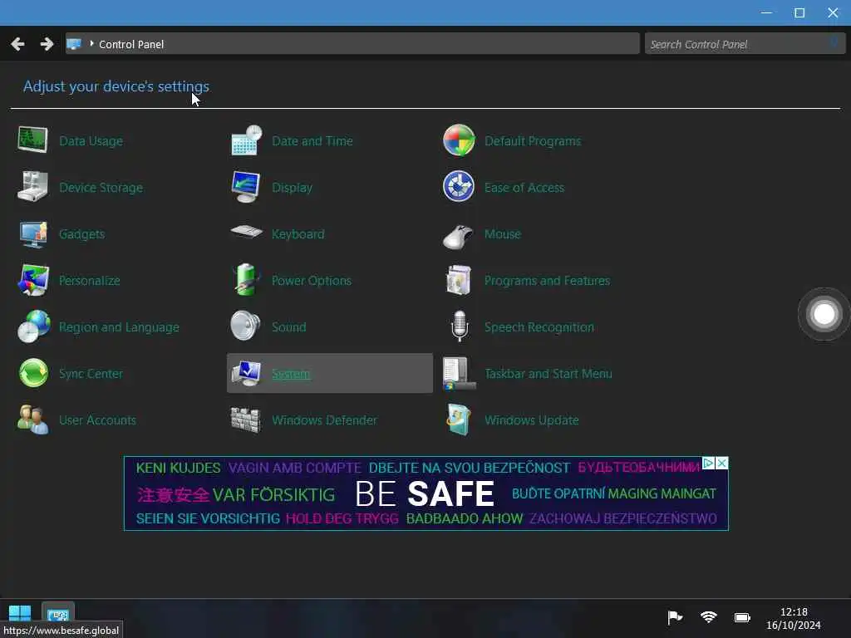Click the Gadgets link
851x638 pixels.
pos(82,234)
